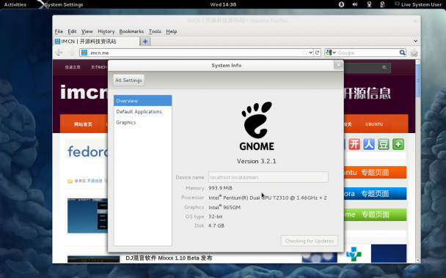The height and width of the screenshot is (278, 446).
Task: Open the clock showing Wed 14:38
Action: [223, 4]
